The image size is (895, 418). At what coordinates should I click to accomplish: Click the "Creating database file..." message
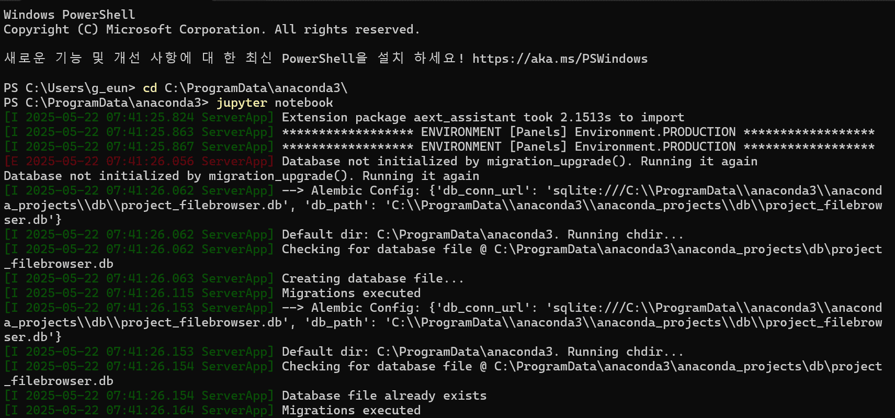tap(372, 278)
